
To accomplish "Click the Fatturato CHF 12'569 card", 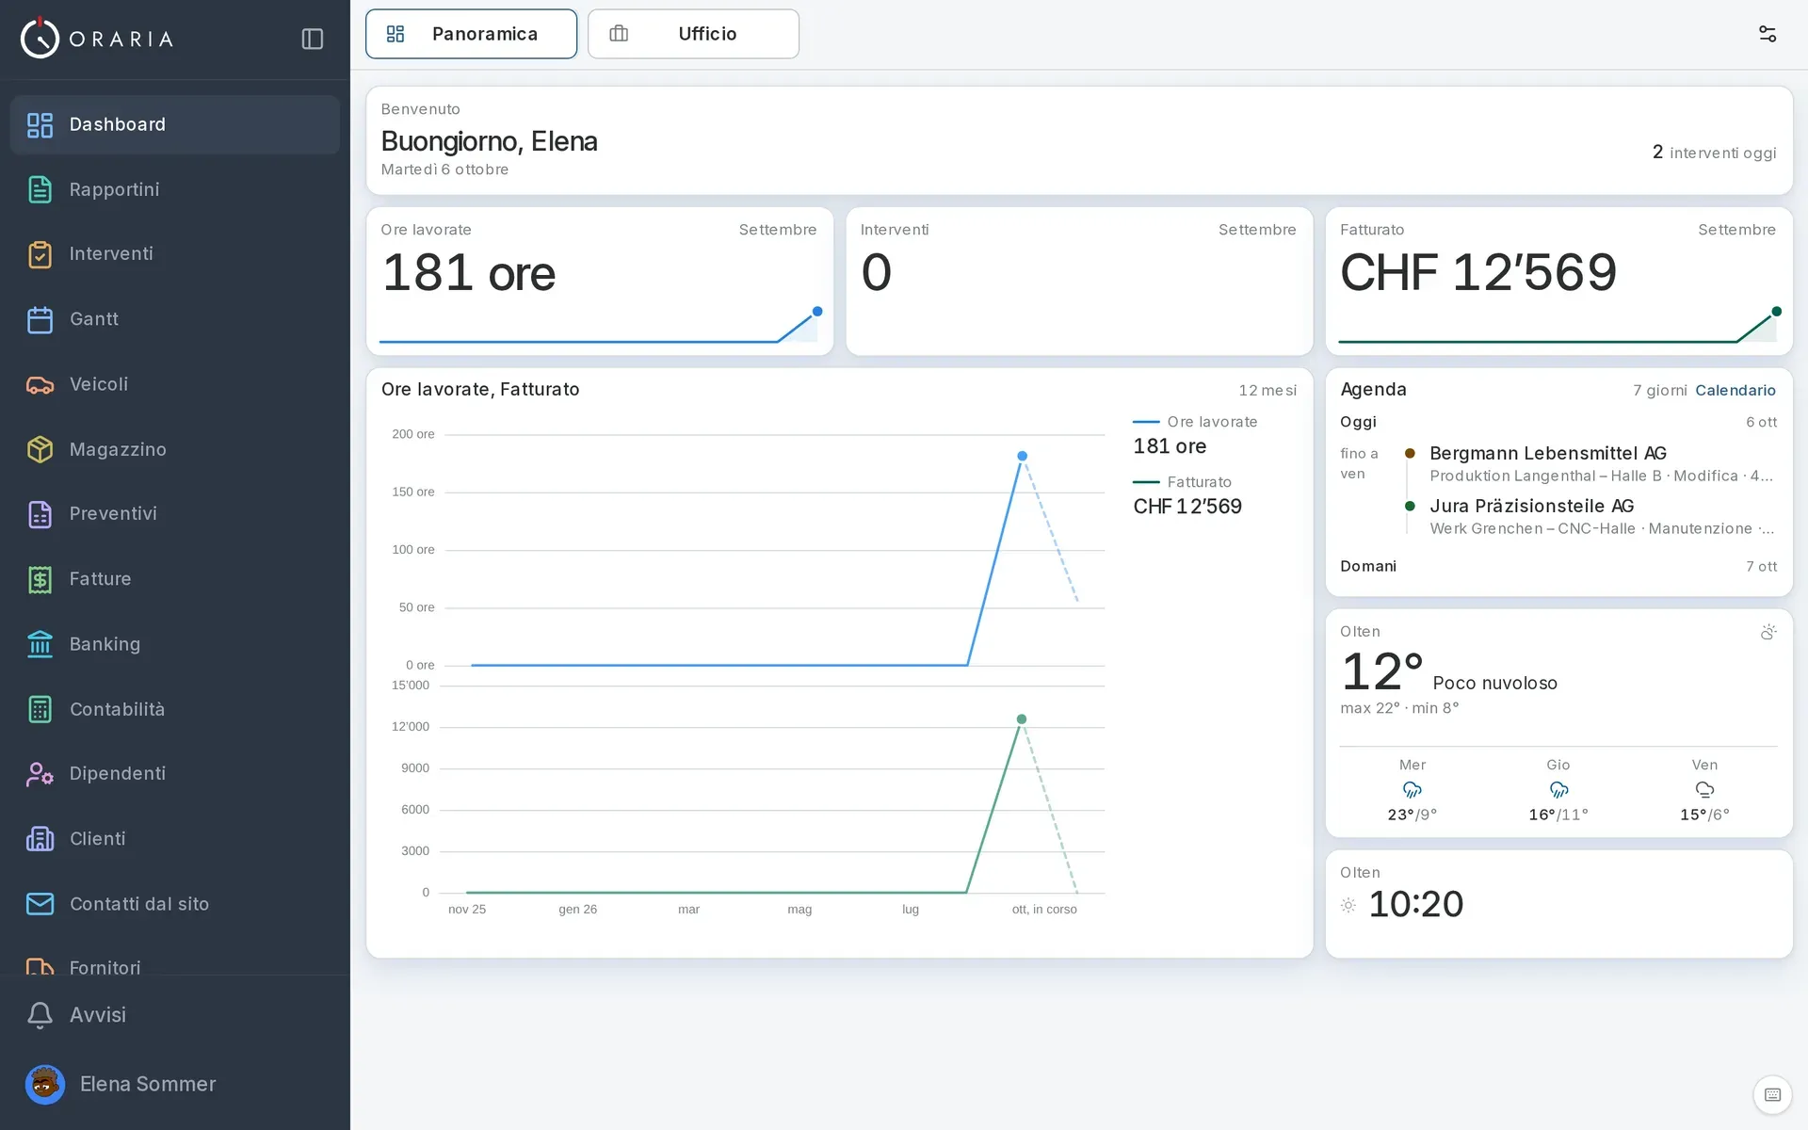I will pos(1558,282).
